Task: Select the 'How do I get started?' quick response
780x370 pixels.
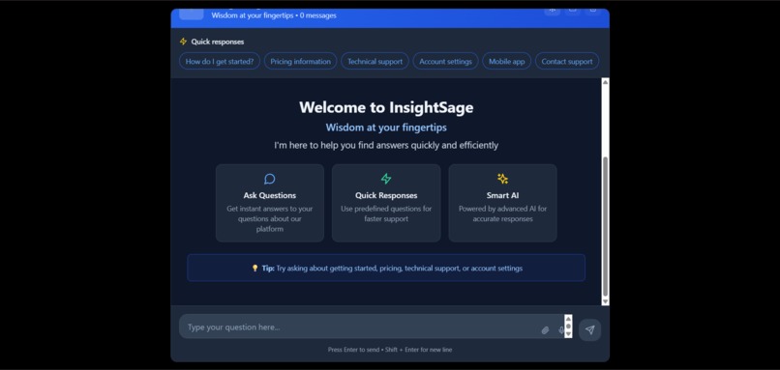Action: [220, 61]
